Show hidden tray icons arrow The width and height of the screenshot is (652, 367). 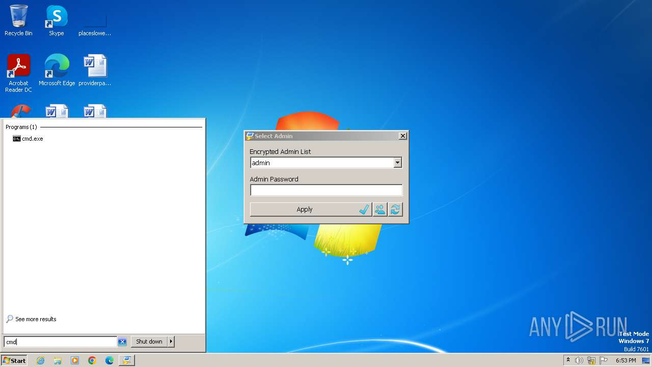point(568,360)
